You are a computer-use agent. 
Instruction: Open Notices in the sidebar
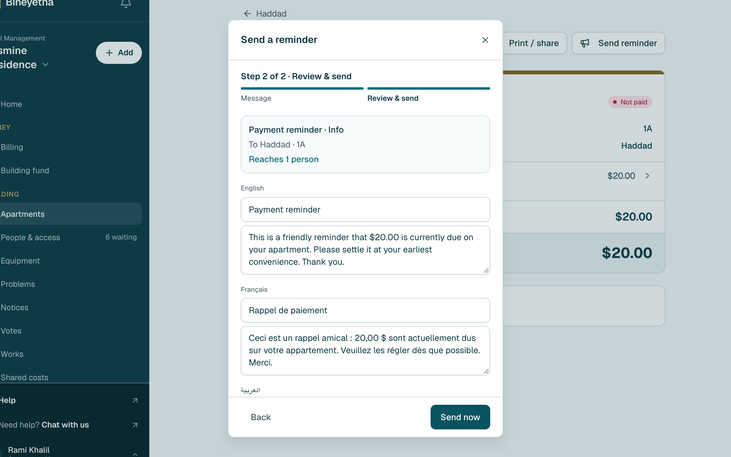71,307
